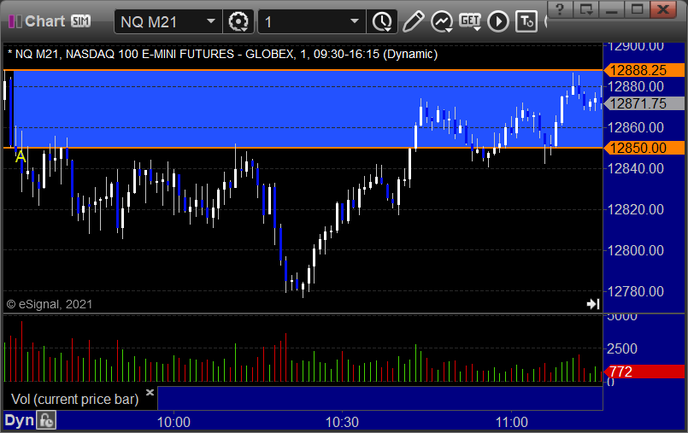
Task: Click the chart title NASDAQ 100 E-MINI FUTURES
Action: (x=150, y=55)
